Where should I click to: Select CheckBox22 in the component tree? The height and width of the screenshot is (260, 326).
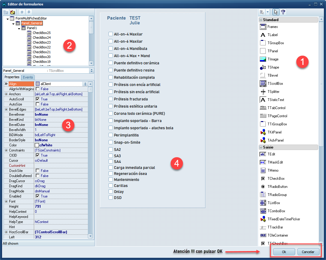tap(41, 47)
